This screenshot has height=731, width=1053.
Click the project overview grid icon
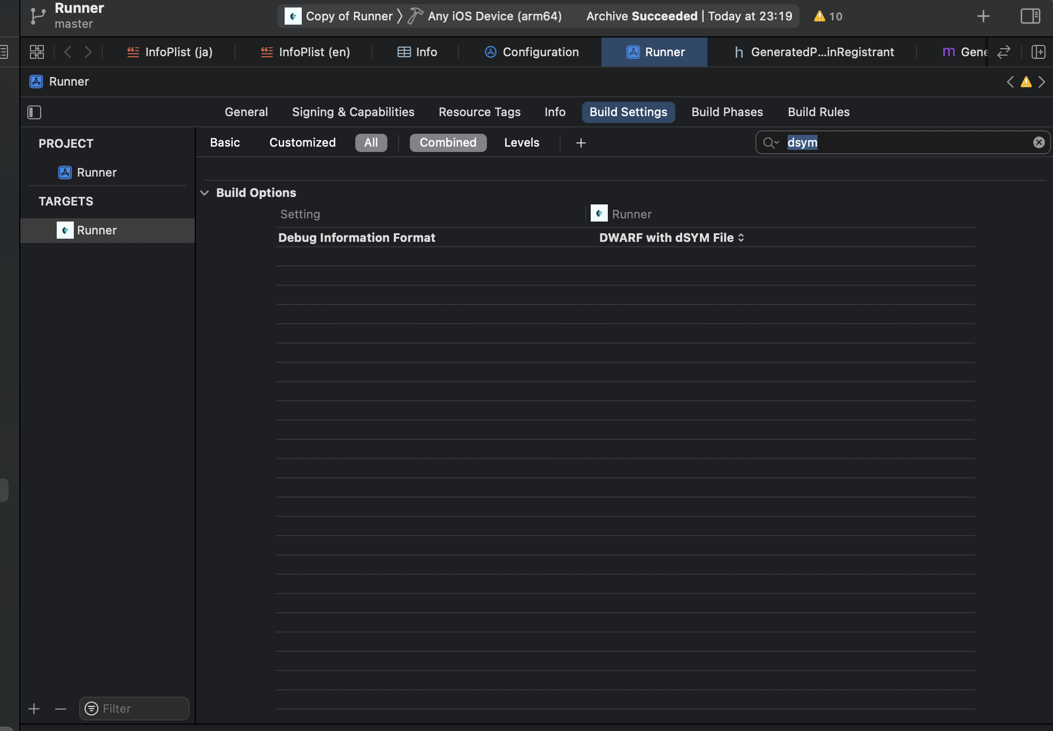pyautogui.click(x=36, y=52)
